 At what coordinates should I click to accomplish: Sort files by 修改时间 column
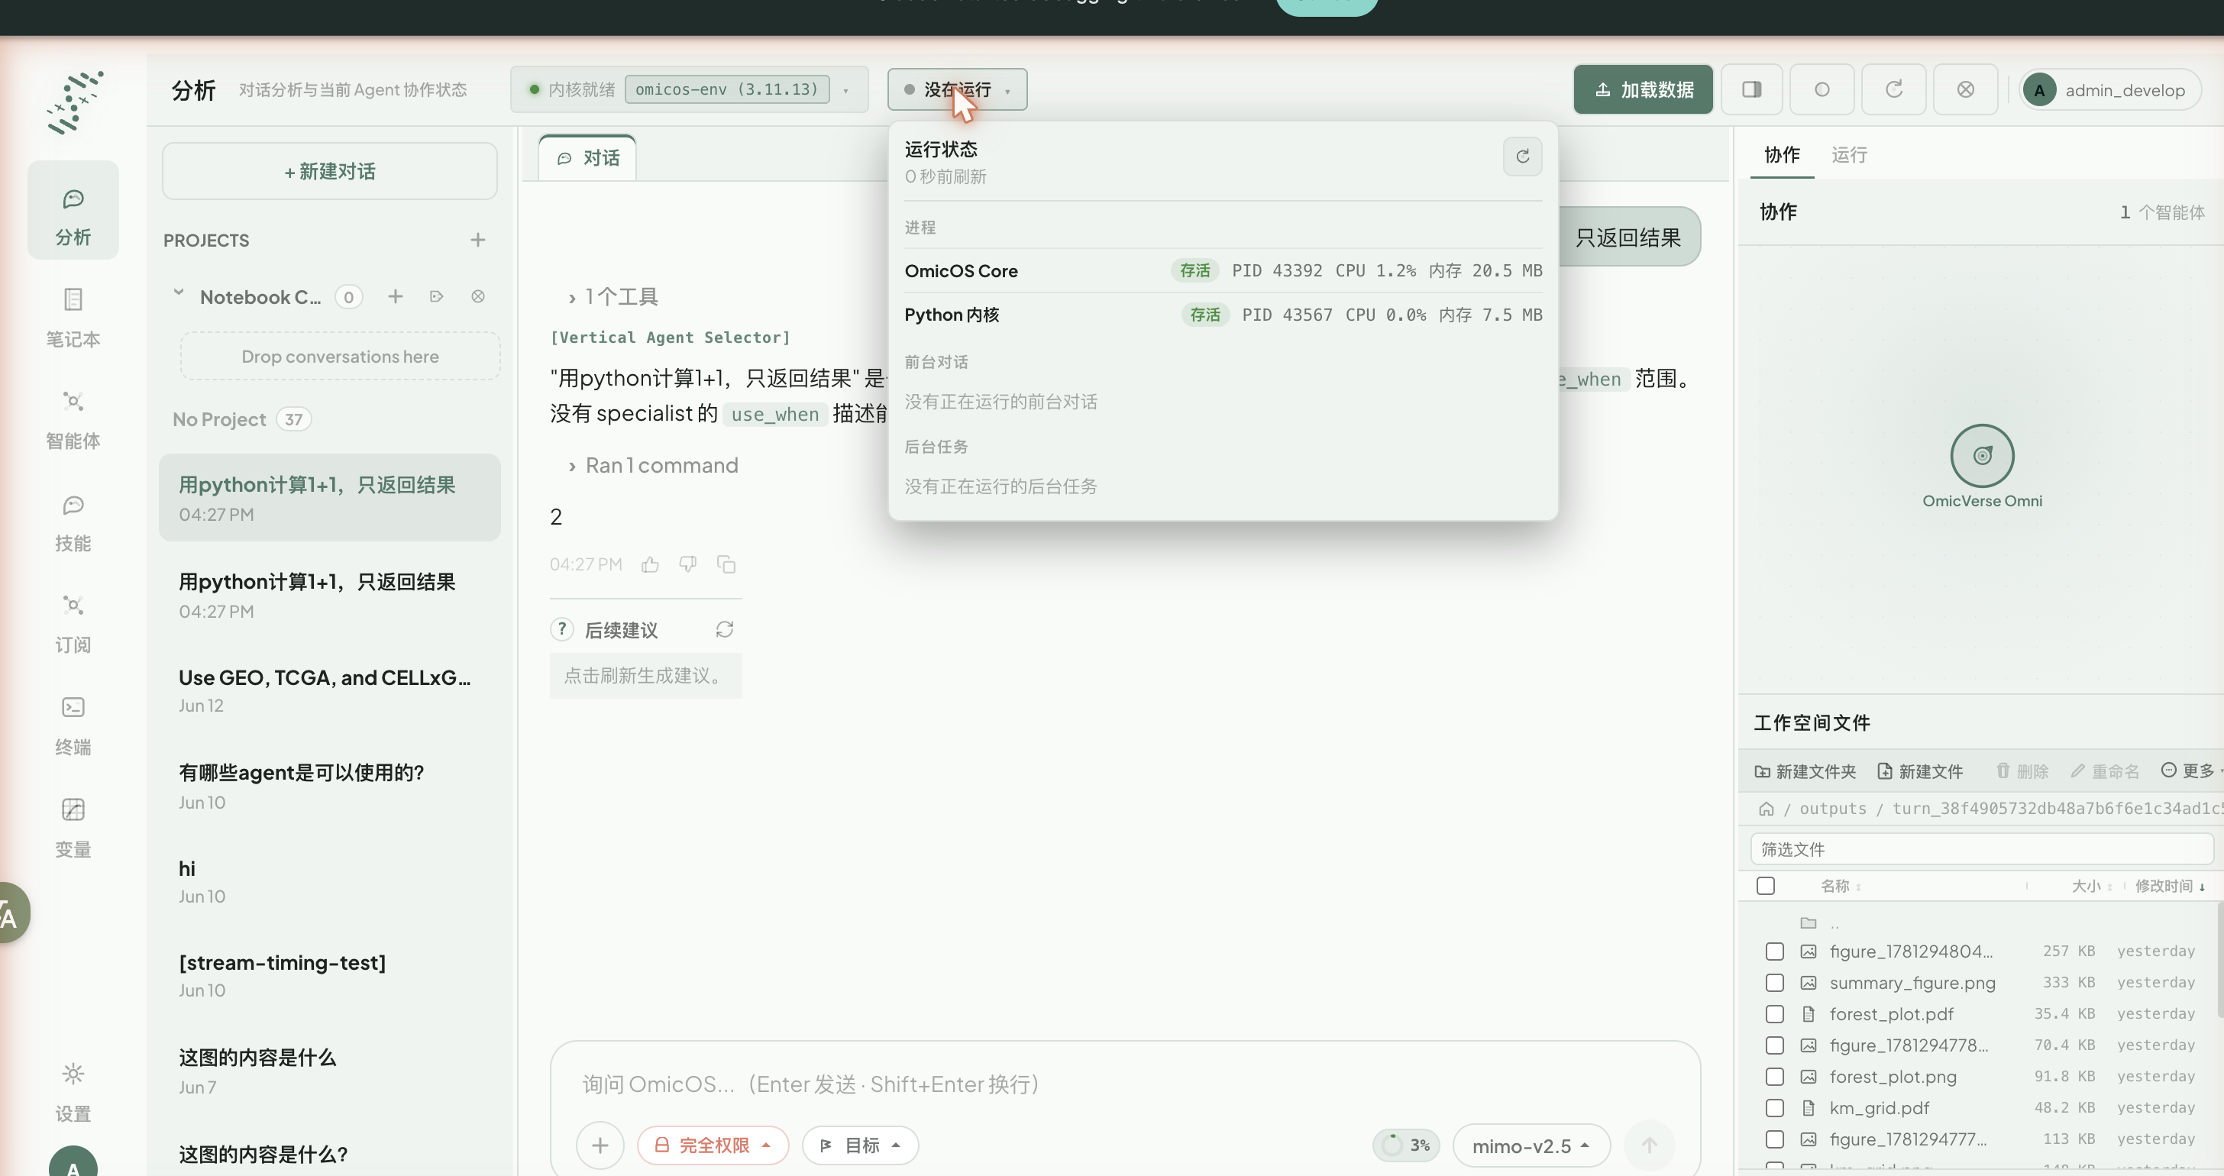(x=2170, y=886)
